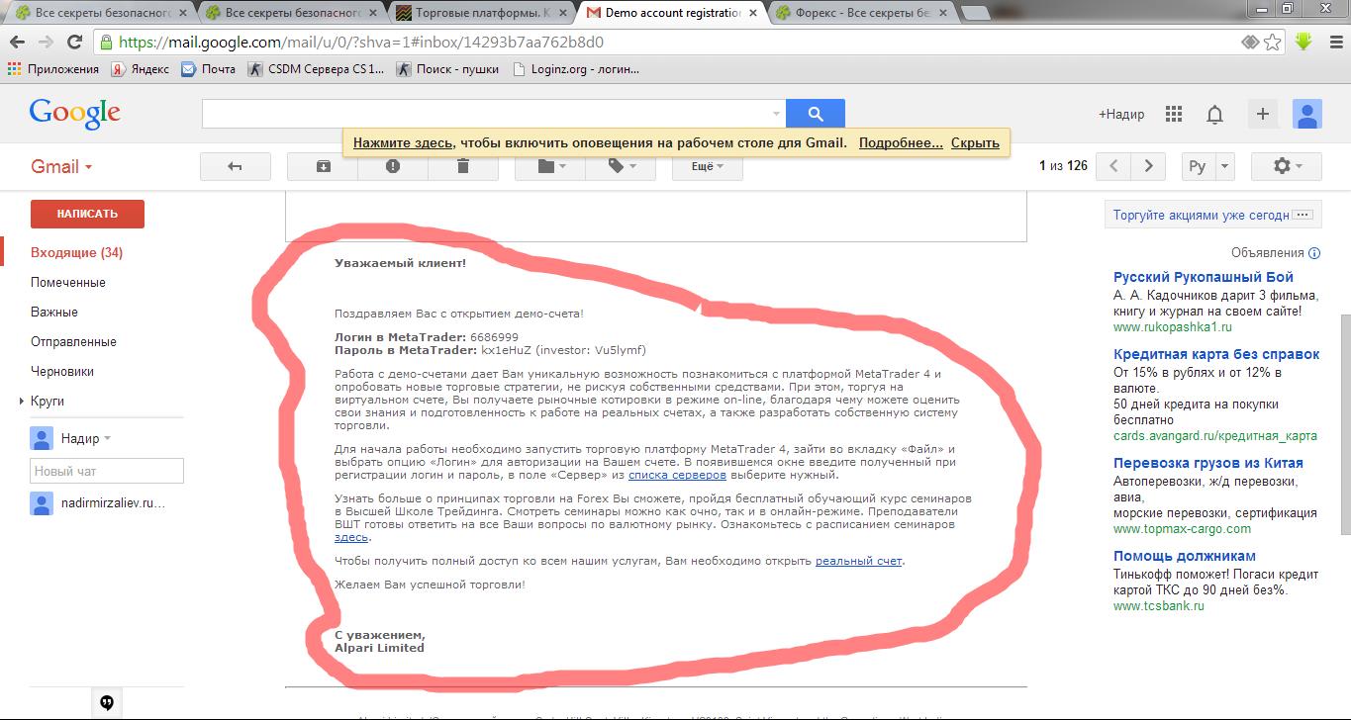Reload the page with the refresh icon
The height and width of the screenshot is (720, 1351).
(74, 43)
